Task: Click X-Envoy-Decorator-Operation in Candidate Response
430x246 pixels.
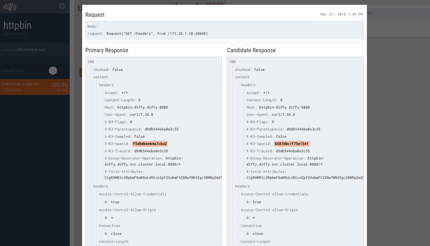Action: pos(286,161)
